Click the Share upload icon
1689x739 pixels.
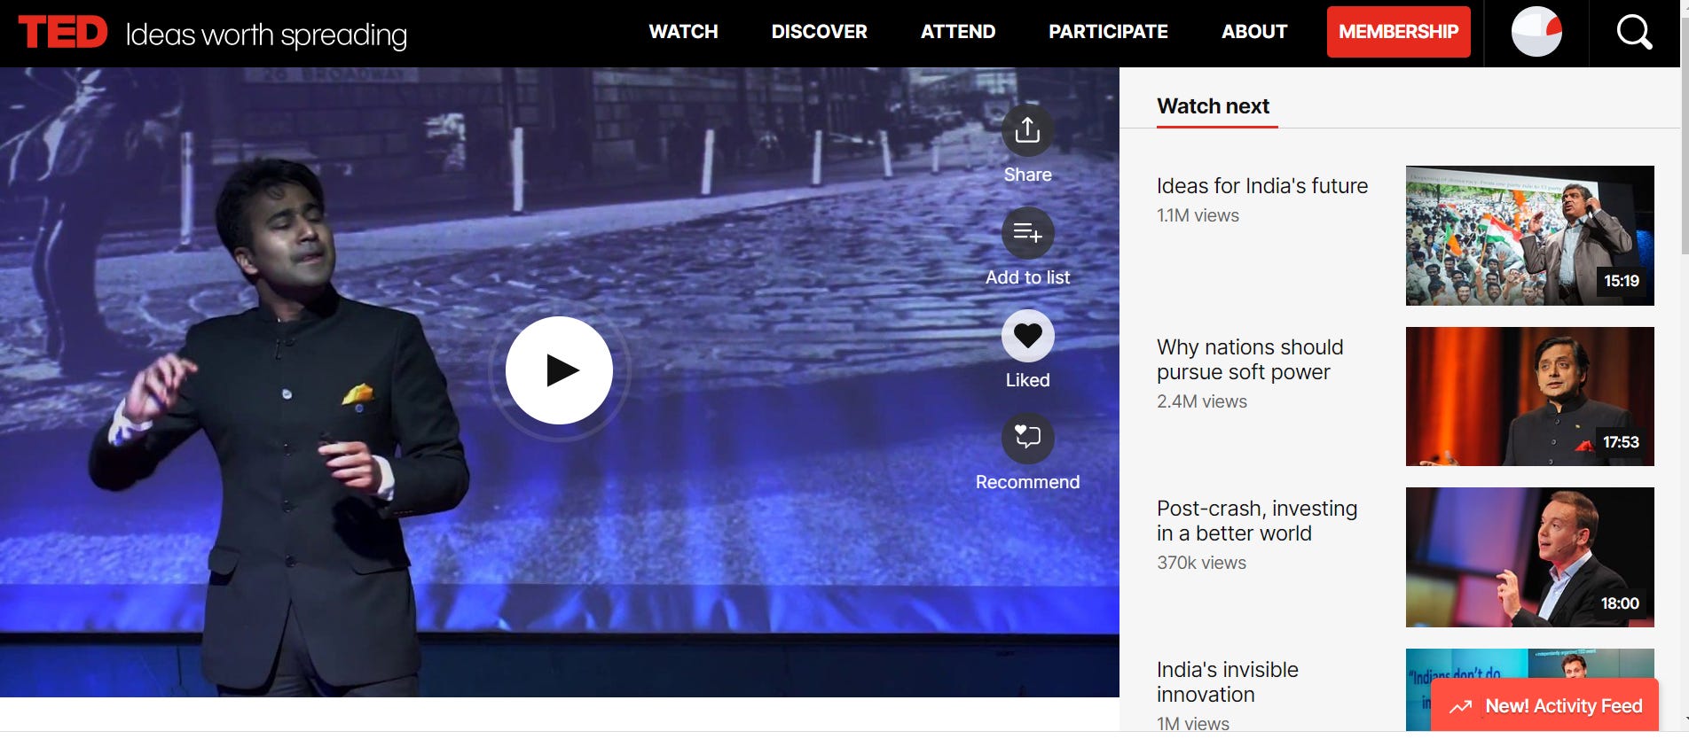[1027, 130]
